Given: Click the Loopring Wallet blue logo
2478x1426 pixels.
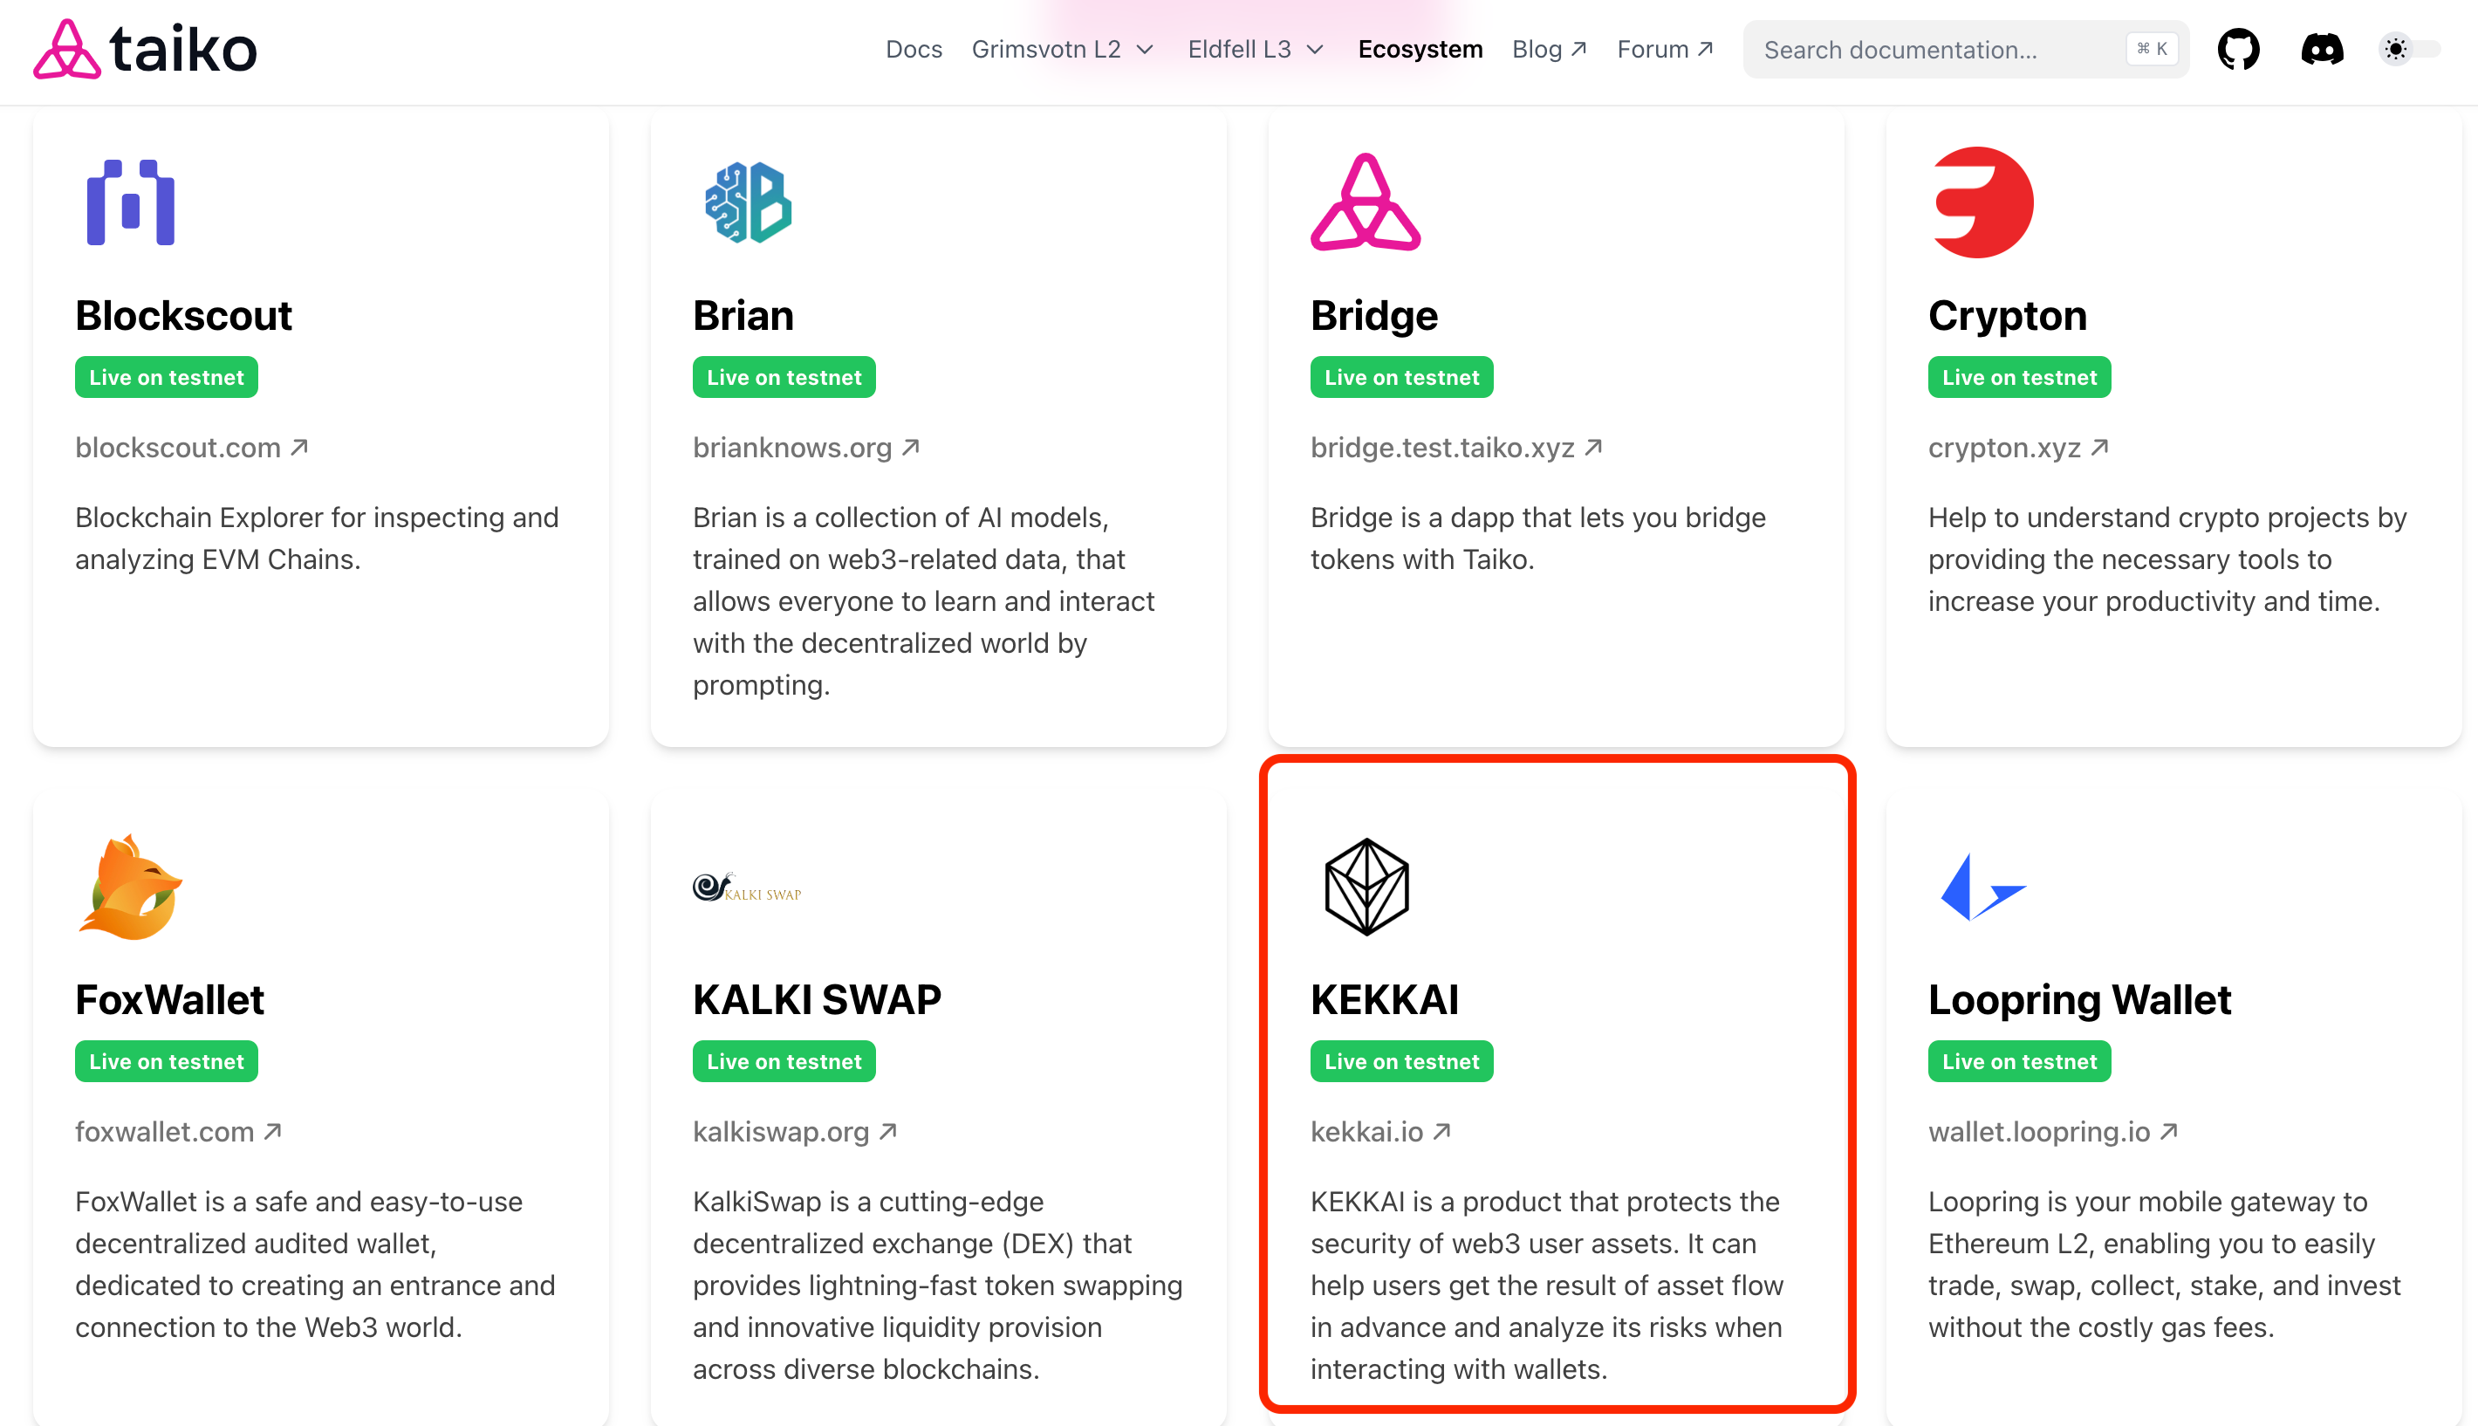Looking at the screenshot, I should click(1982, 888).
